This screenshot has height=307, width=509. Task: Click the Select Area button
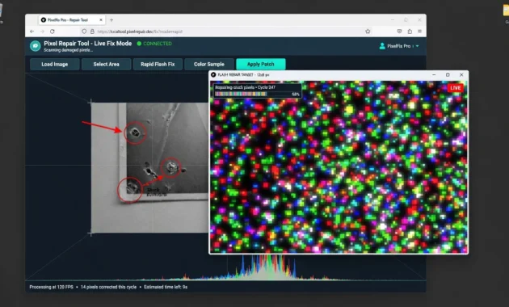(106, 65)
